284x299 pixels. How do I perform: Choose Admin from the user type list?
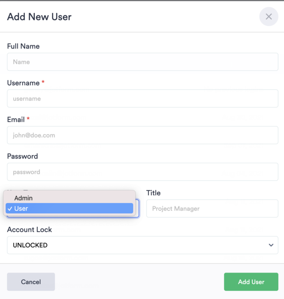[23, 198]
